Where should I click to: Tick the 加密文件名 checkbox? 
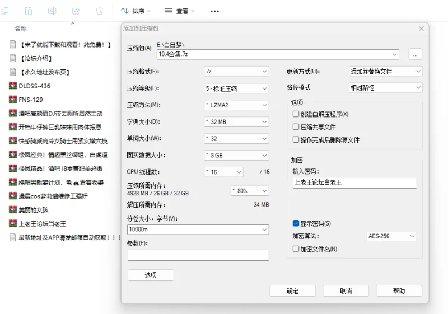(296, 249)
